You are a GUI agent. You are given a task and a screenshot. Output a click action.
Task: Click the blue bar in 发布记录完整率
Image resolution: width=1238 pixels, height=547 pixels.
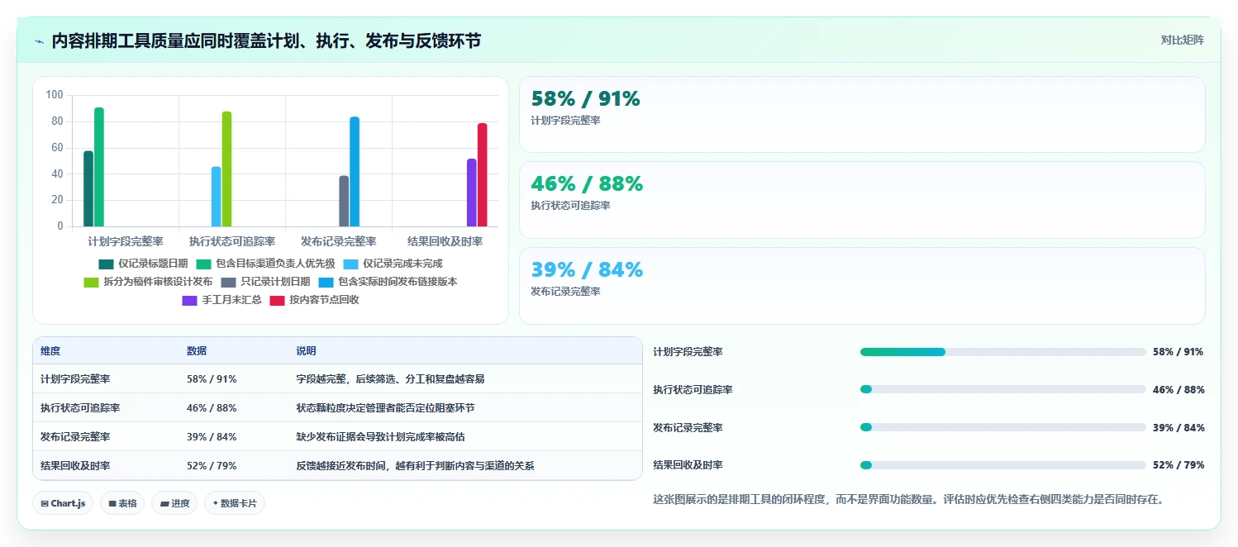coord(355,171)
